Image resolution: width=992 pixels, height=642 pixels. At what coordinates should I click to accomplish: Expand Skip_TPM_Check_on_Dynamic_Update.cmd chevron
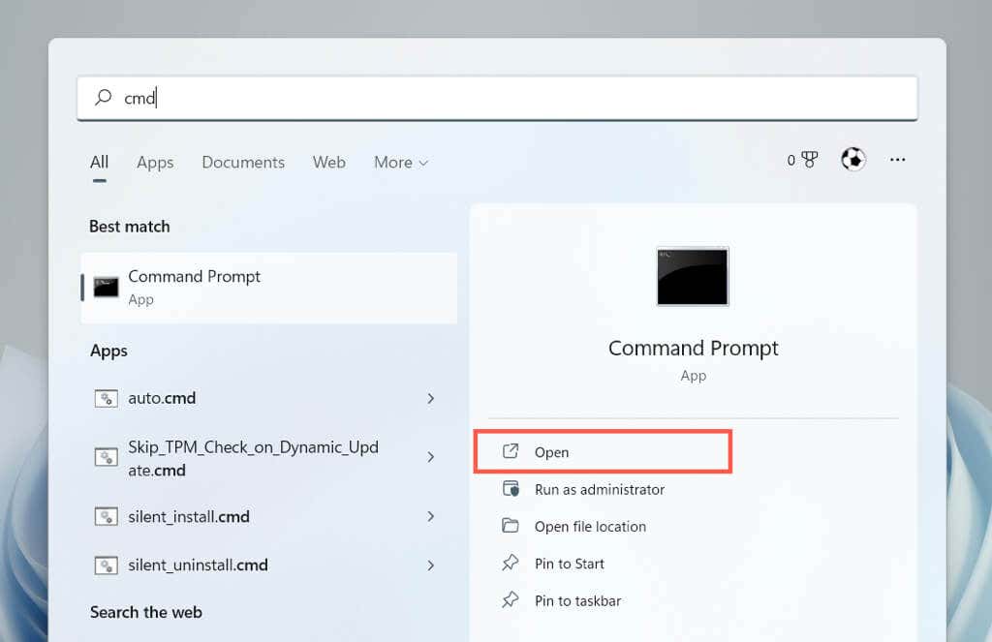431,457
